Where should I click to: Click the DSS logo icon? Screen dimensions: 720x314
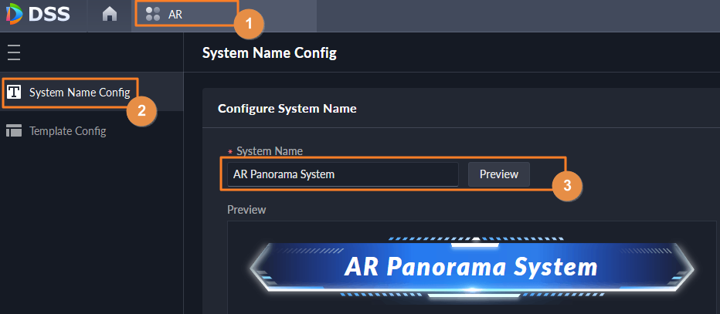coord(14,14)
